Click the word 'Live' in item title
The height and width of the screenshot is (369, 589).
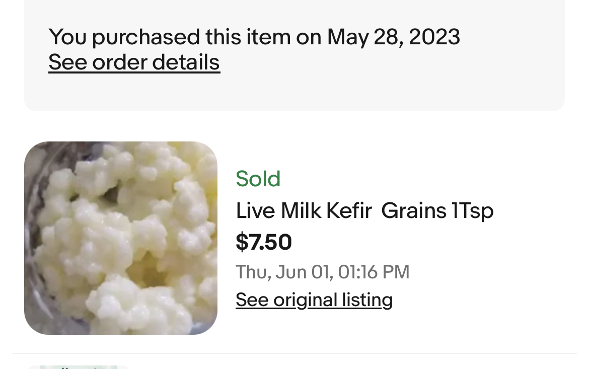(x=256, y=210)
